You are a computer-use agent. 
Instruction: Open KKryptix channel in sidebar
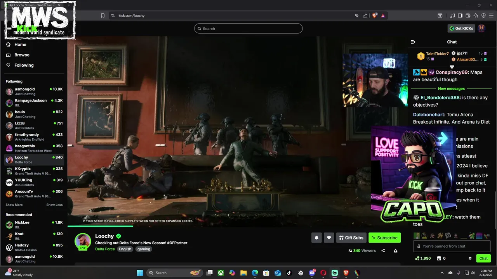click(x=34, y=171)
